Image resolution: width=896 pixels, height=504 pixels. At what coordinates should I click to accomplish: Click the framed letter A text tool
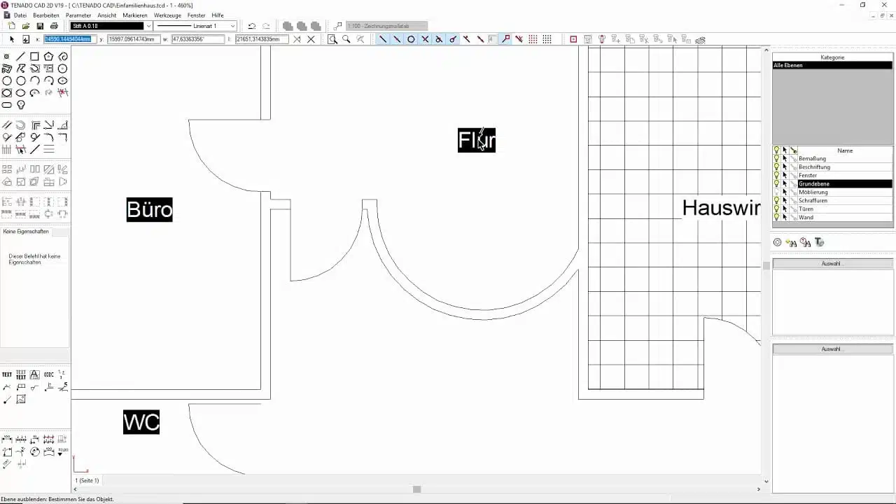[x=34, y=374]
